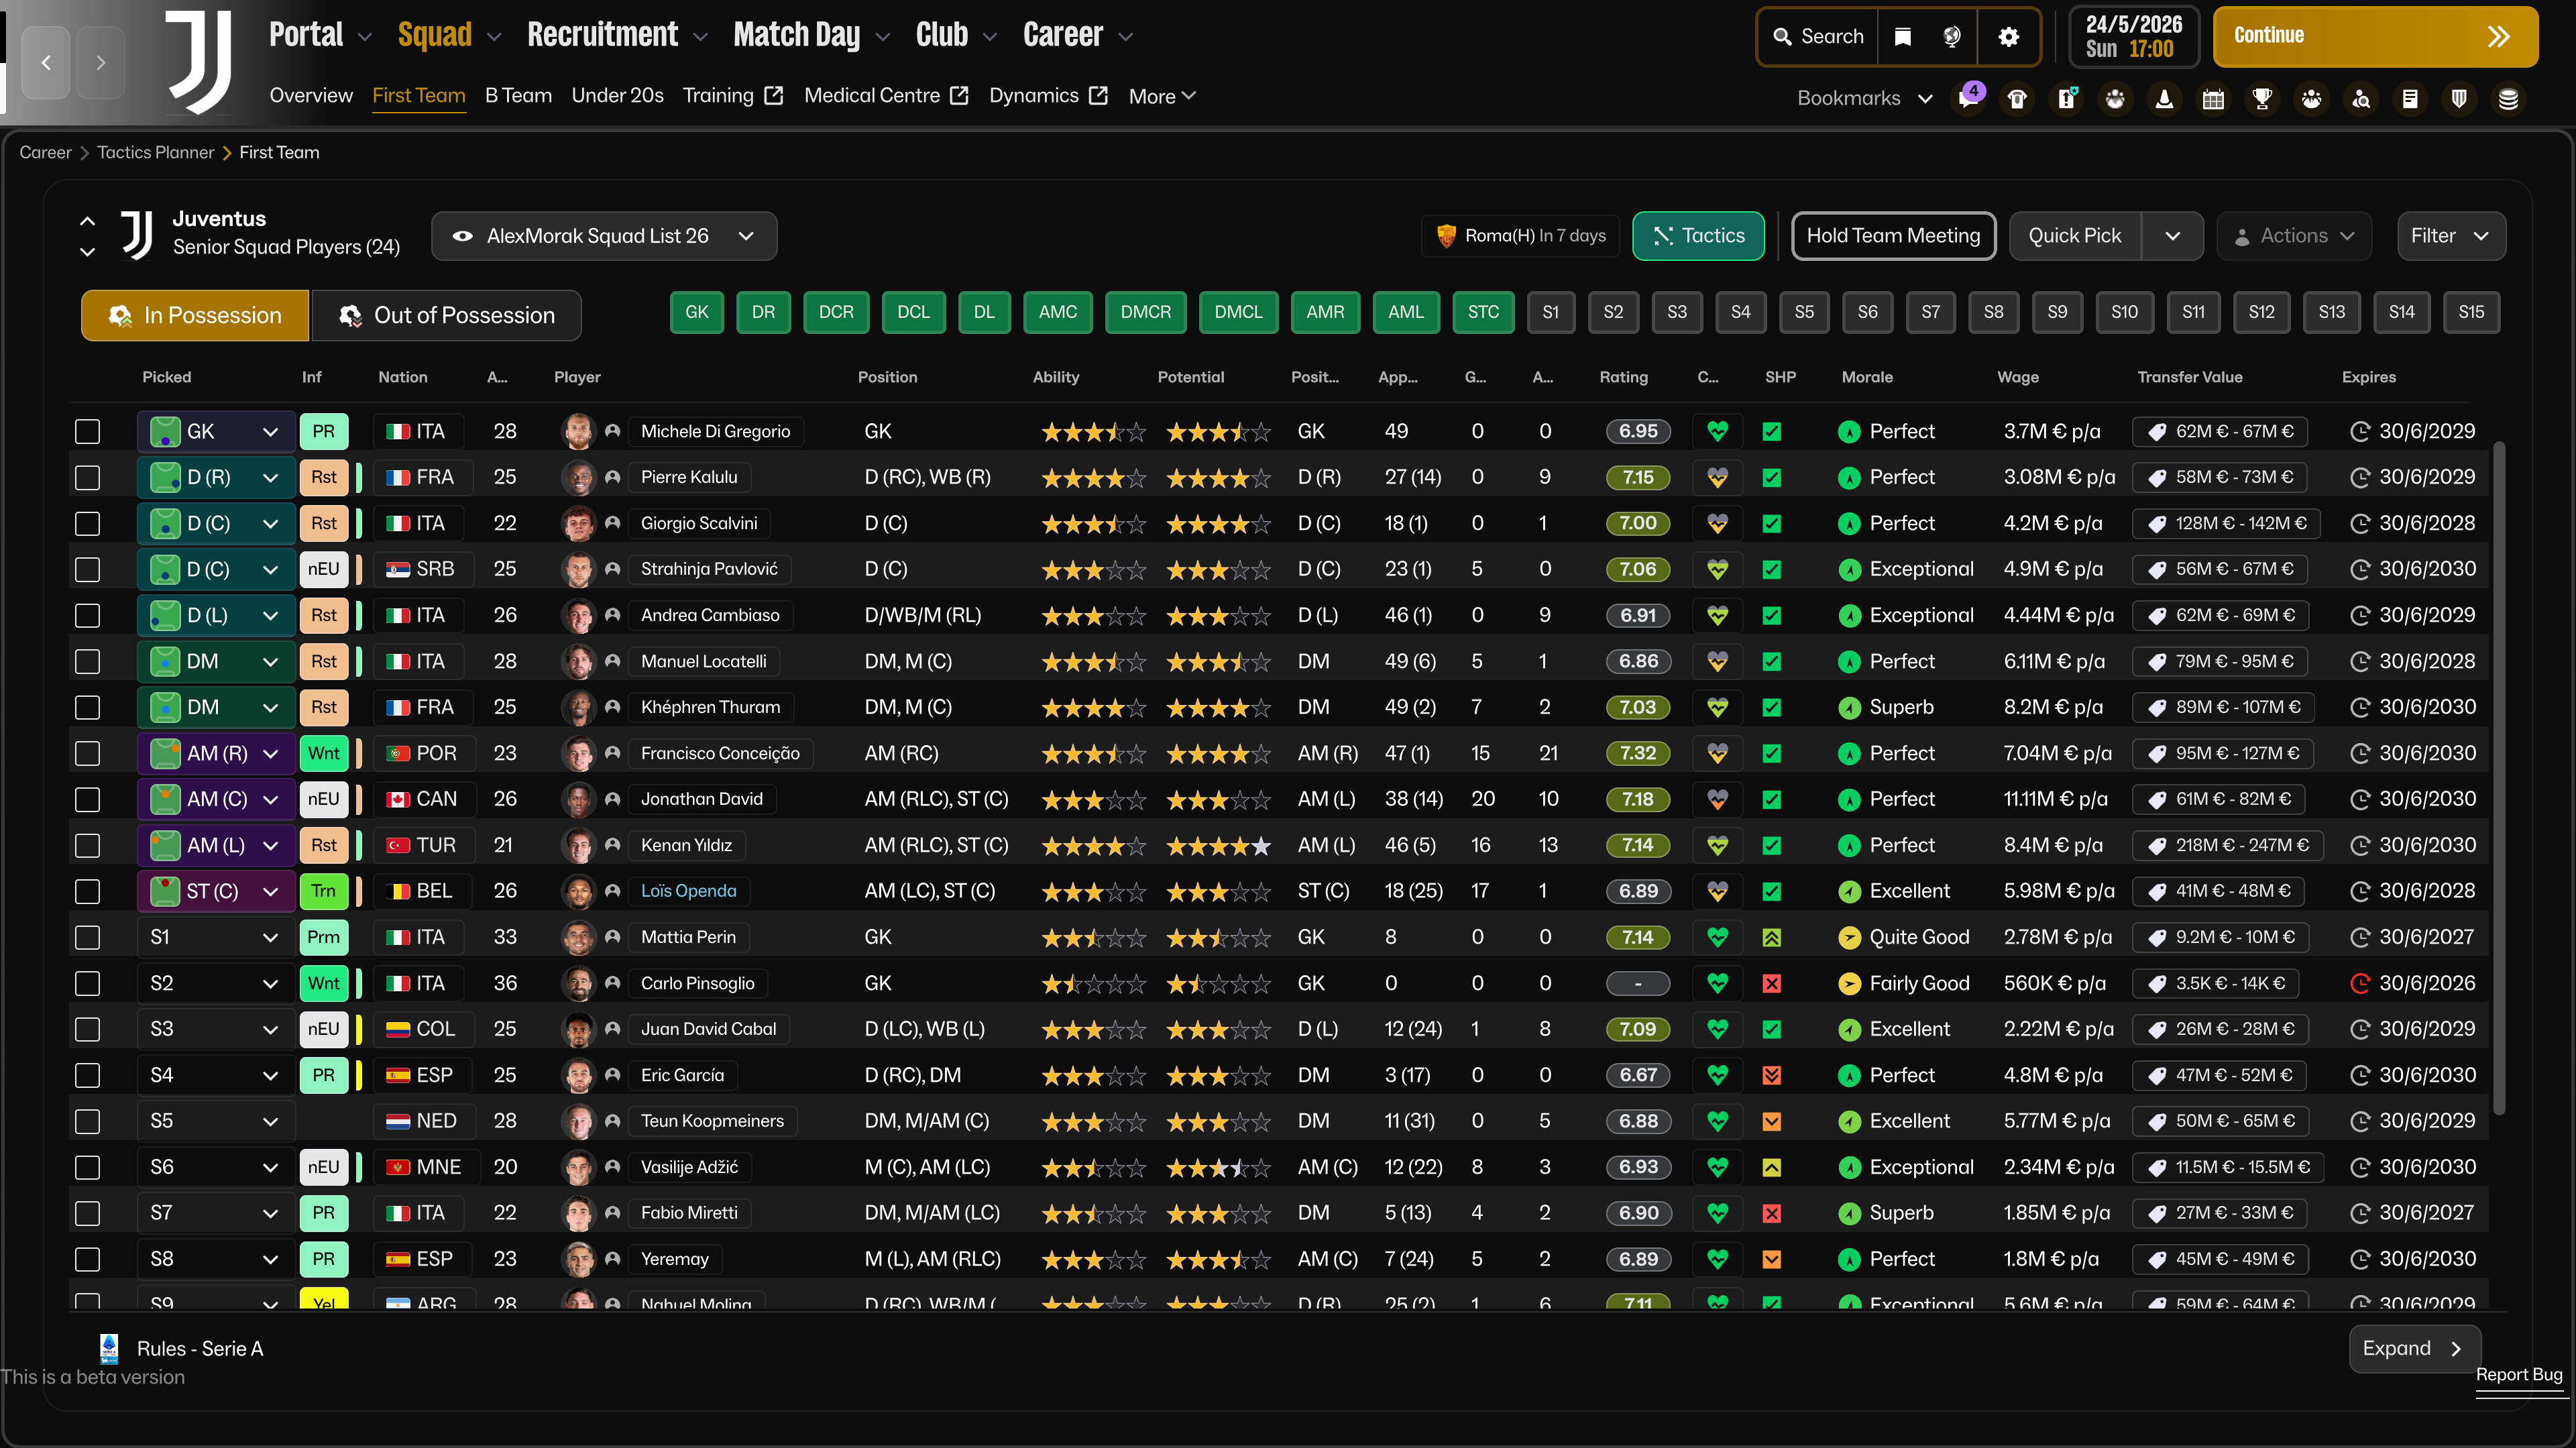This screenshot has height=1448, width=2576.
Task: Open the calendar schedule bookmark icon
Action: pyautogui.click(x=2213, y=99)
